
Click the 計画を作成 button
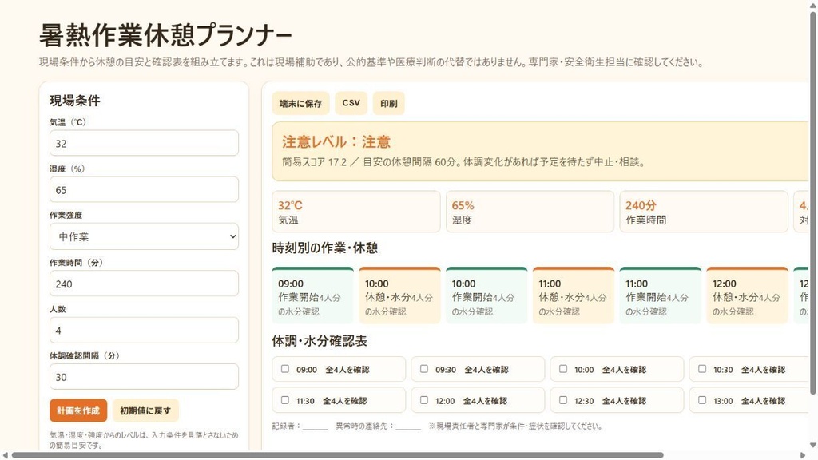78,410
